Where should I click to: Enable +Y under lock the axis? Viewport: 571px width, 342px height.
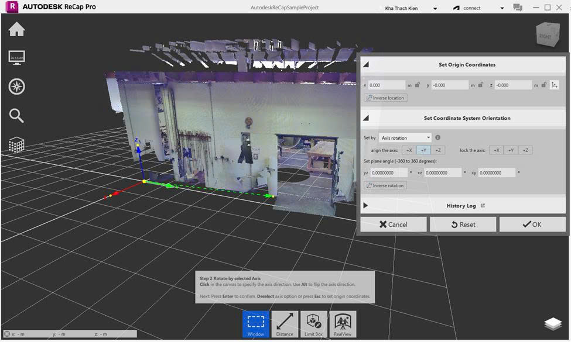tap(511, 150)
